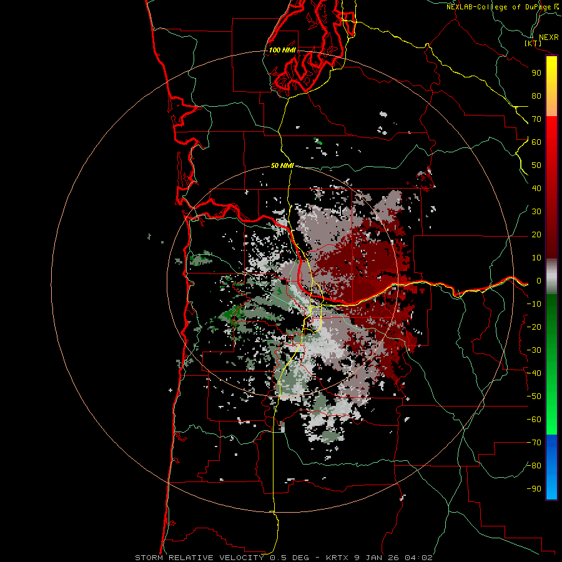Click the -40 value on velocity scale

tap(534, 373)
